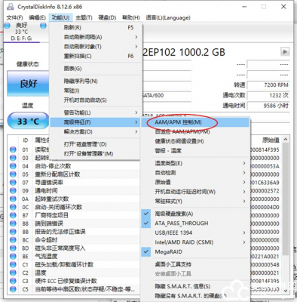
Task: Choose 刷新(R) from the 功能 menu
Action: click(x=95, y=28)
